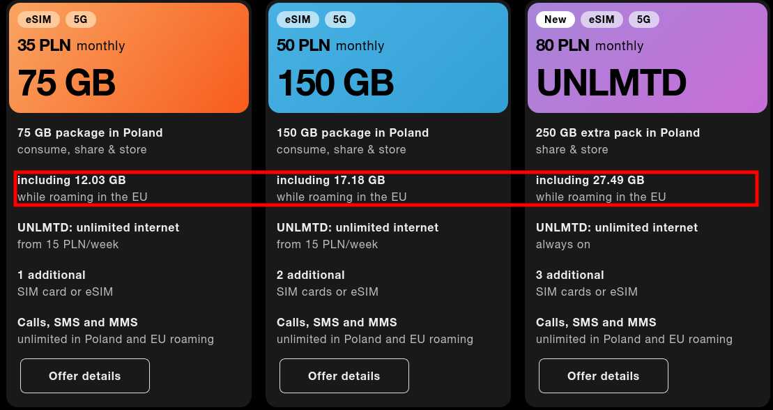
Task: Click the eSIM badge on the 75 GB plan
Action: coord(38,20)
